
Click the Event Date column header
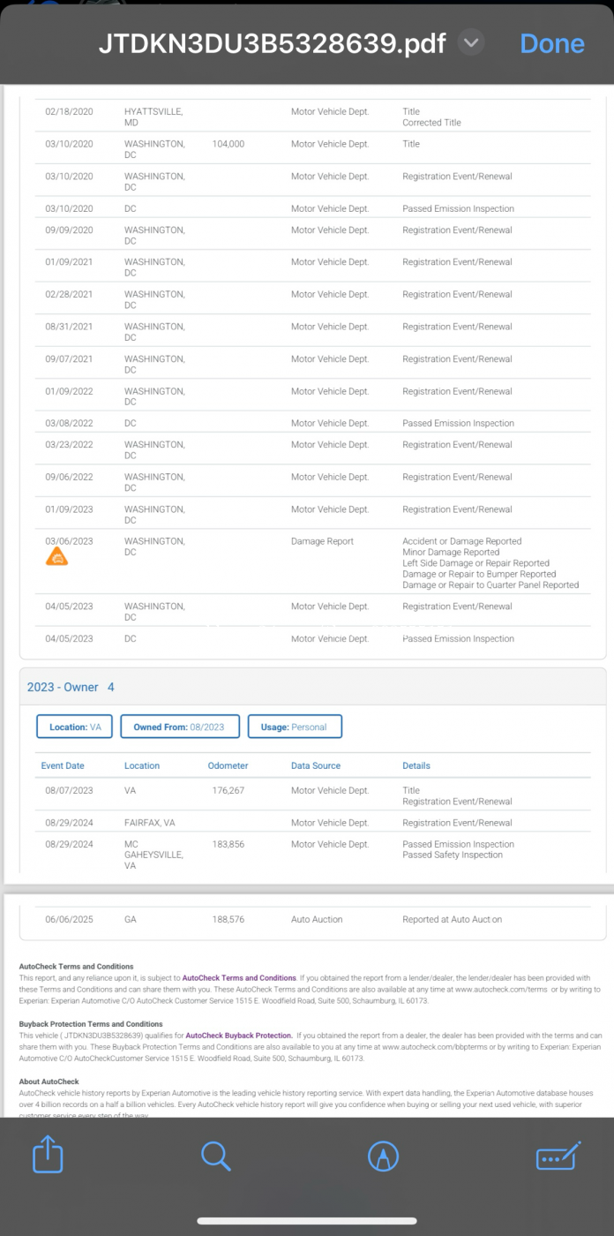(63, 765)
